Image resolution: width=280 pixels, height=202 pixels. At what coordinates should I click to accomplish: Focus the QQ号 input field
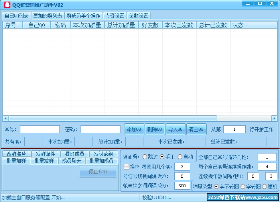[x=40, y=129]
